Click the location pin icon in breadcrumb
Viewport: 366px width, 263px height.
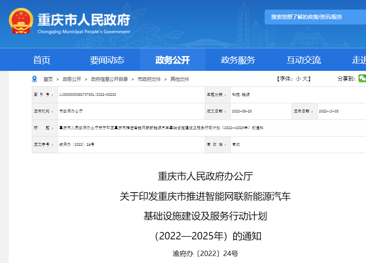coord(35,79)
